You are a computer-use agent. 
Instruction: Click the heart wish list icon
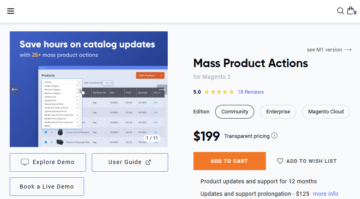pos(280,161)
